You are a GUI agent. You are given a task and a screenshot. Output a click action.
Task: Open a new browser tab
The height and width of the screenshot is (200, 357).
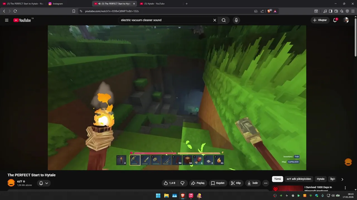coord(187,4)
